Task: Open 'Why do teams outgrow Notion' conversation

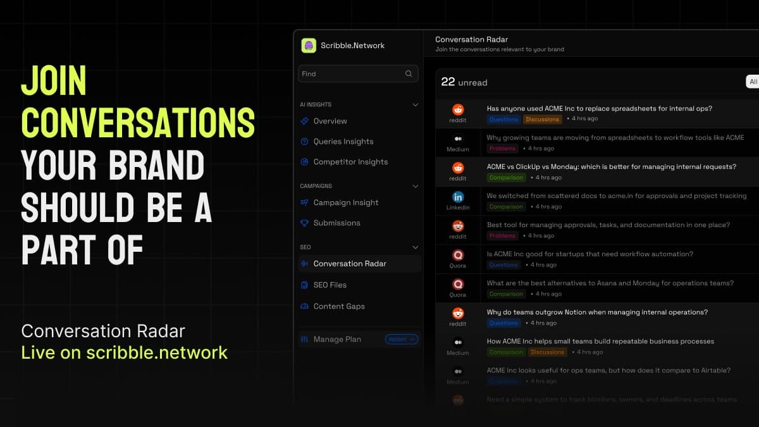Action: click(x=597, y=313)
